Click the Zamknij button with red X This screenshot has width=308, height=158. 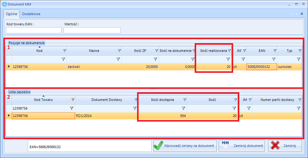(285, 146)
